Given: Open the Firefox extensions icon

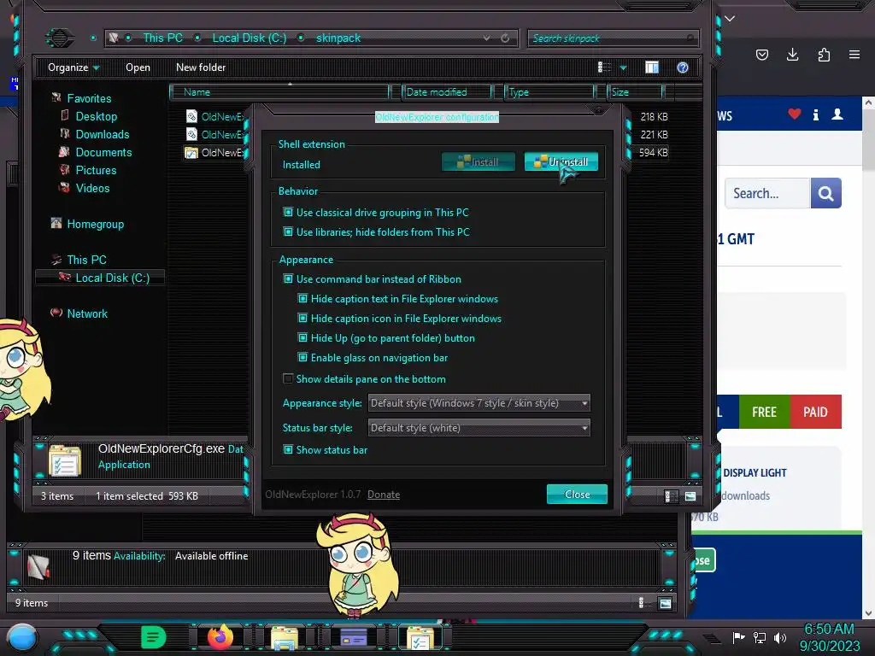Looking at the screenshot, I should 824,54.
